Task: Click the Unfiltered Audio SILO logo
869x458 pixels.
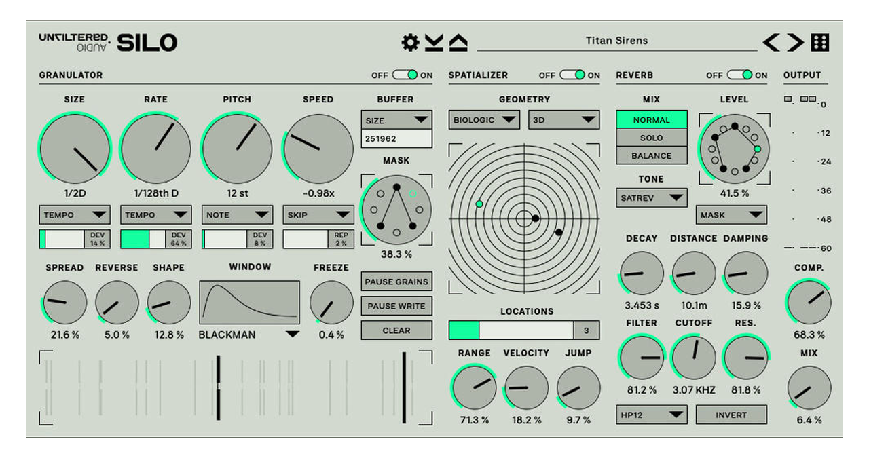Action: (x=108, y=43)
